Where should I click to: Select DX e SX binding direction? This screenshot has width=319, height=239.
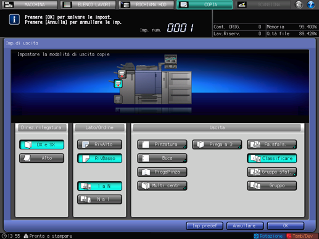pyautogui.click(x=42, y=145)
